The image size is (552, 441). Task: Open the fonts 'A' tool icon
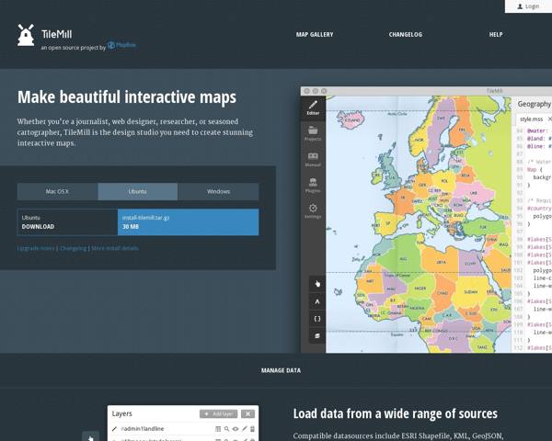[x=316, y=301]
